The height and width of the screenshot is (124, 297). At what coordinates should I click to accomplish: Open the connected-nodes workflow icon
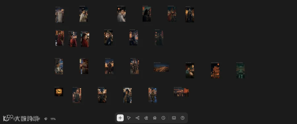[x=138, y=118]
